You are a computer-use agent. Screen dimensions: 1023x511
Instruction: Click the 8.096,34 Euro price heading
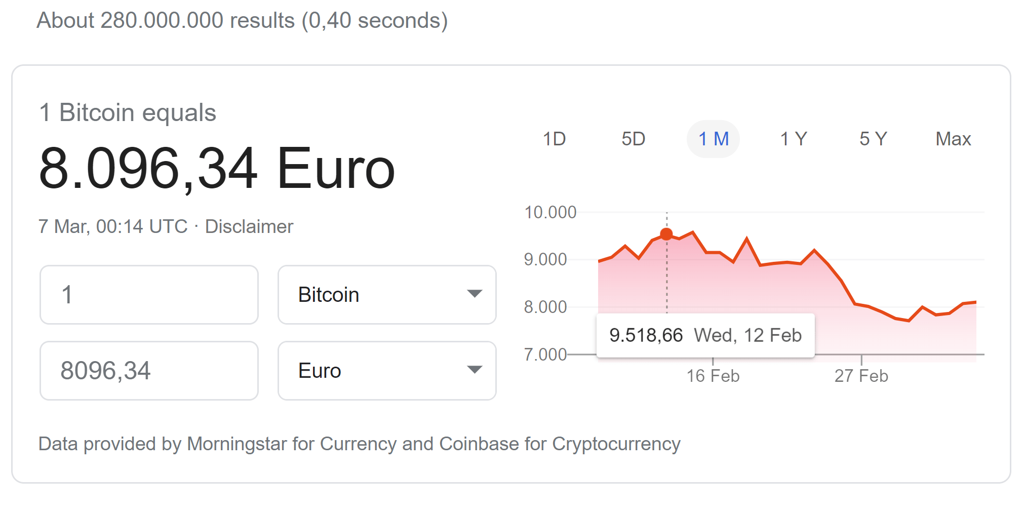click(x=217, y=168)
